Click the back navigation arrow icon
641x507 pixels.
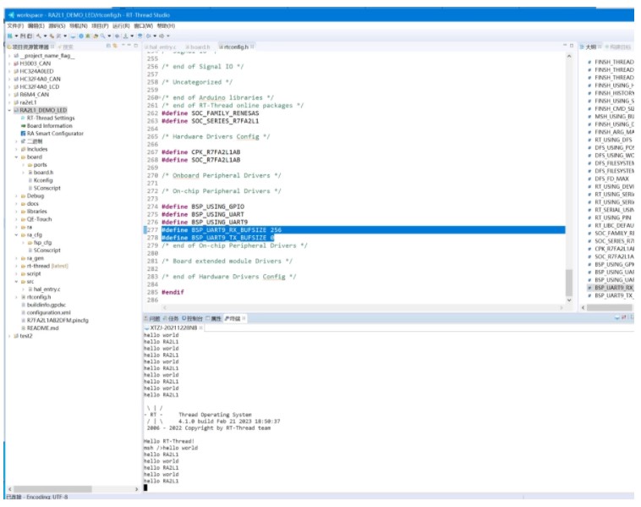pyautogui.click(x=149, y=36)
